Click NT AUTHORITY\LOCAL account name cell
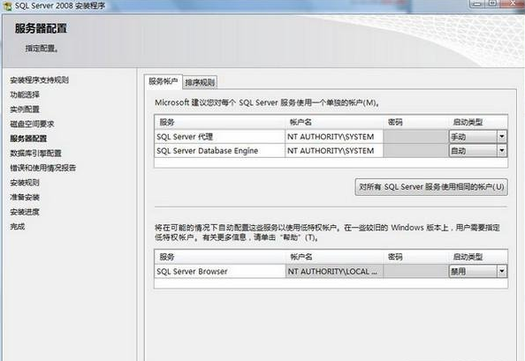Viewport: 525px width, 361px height. pos(334,271)
